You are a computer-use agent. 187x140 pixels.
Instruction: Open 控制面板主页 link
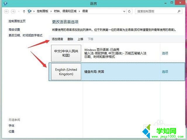[17, 21]
